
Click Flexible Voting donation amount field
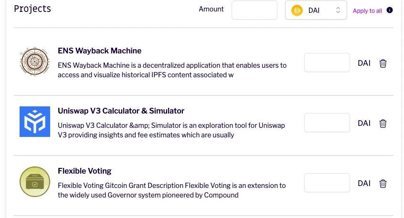pyautogui.click(x=327, y=183)
